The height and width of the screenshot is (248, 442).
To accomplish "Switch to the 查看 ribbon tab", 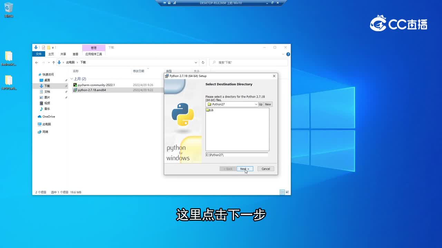I will click(75, 54).
